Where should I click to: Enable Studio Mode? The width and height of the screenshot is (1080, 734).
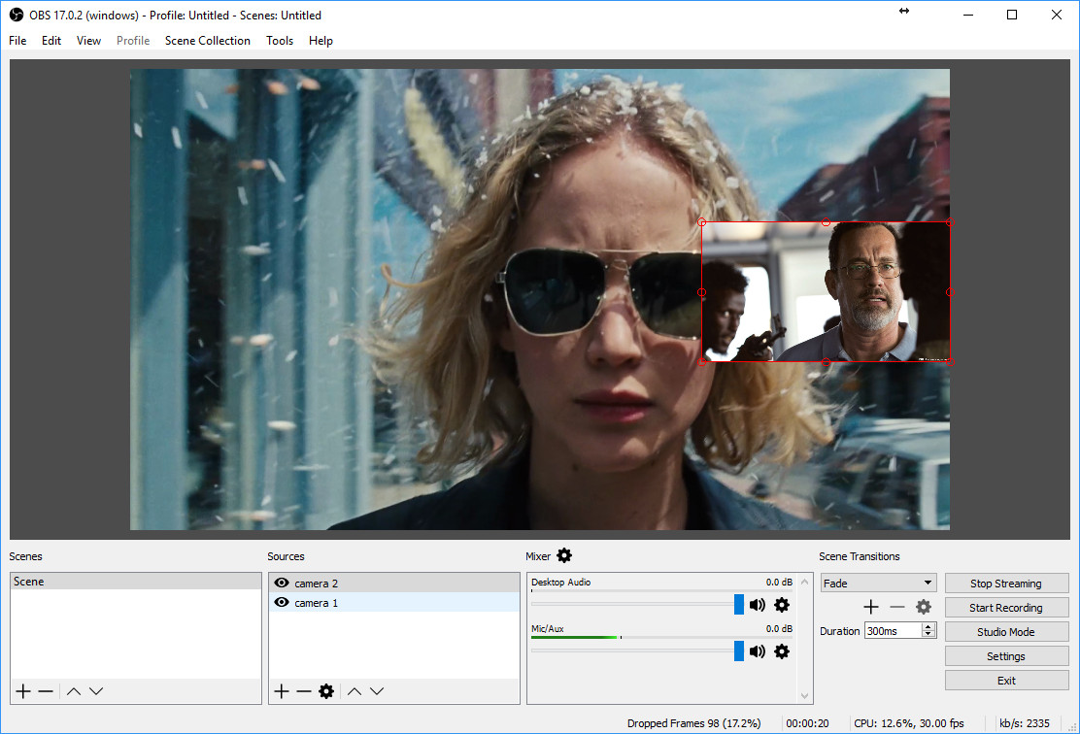tap(1006, 631)
